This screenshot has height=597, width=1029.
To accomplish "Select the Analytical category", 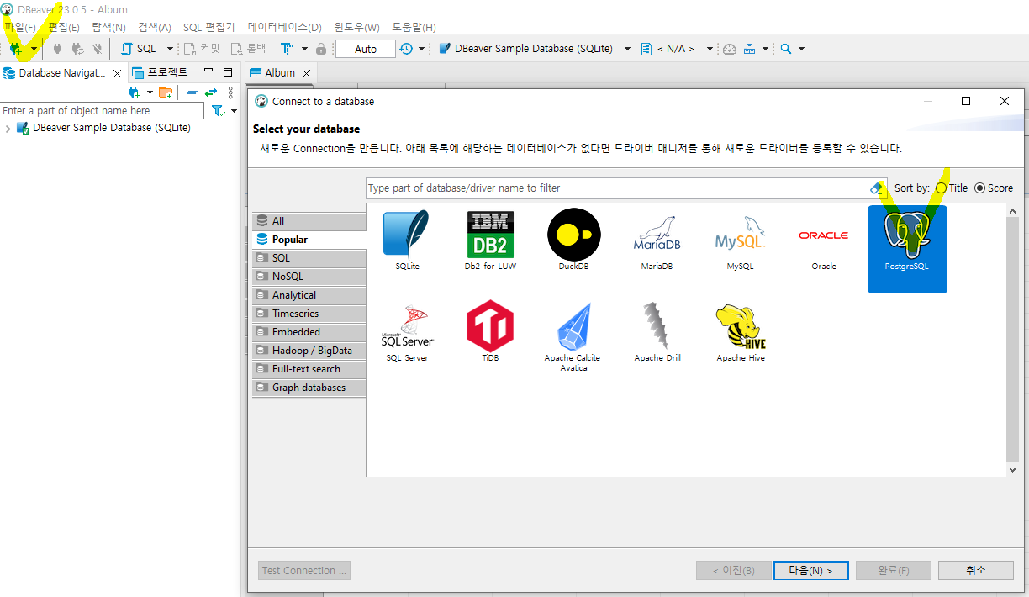I will click(309, 295).
